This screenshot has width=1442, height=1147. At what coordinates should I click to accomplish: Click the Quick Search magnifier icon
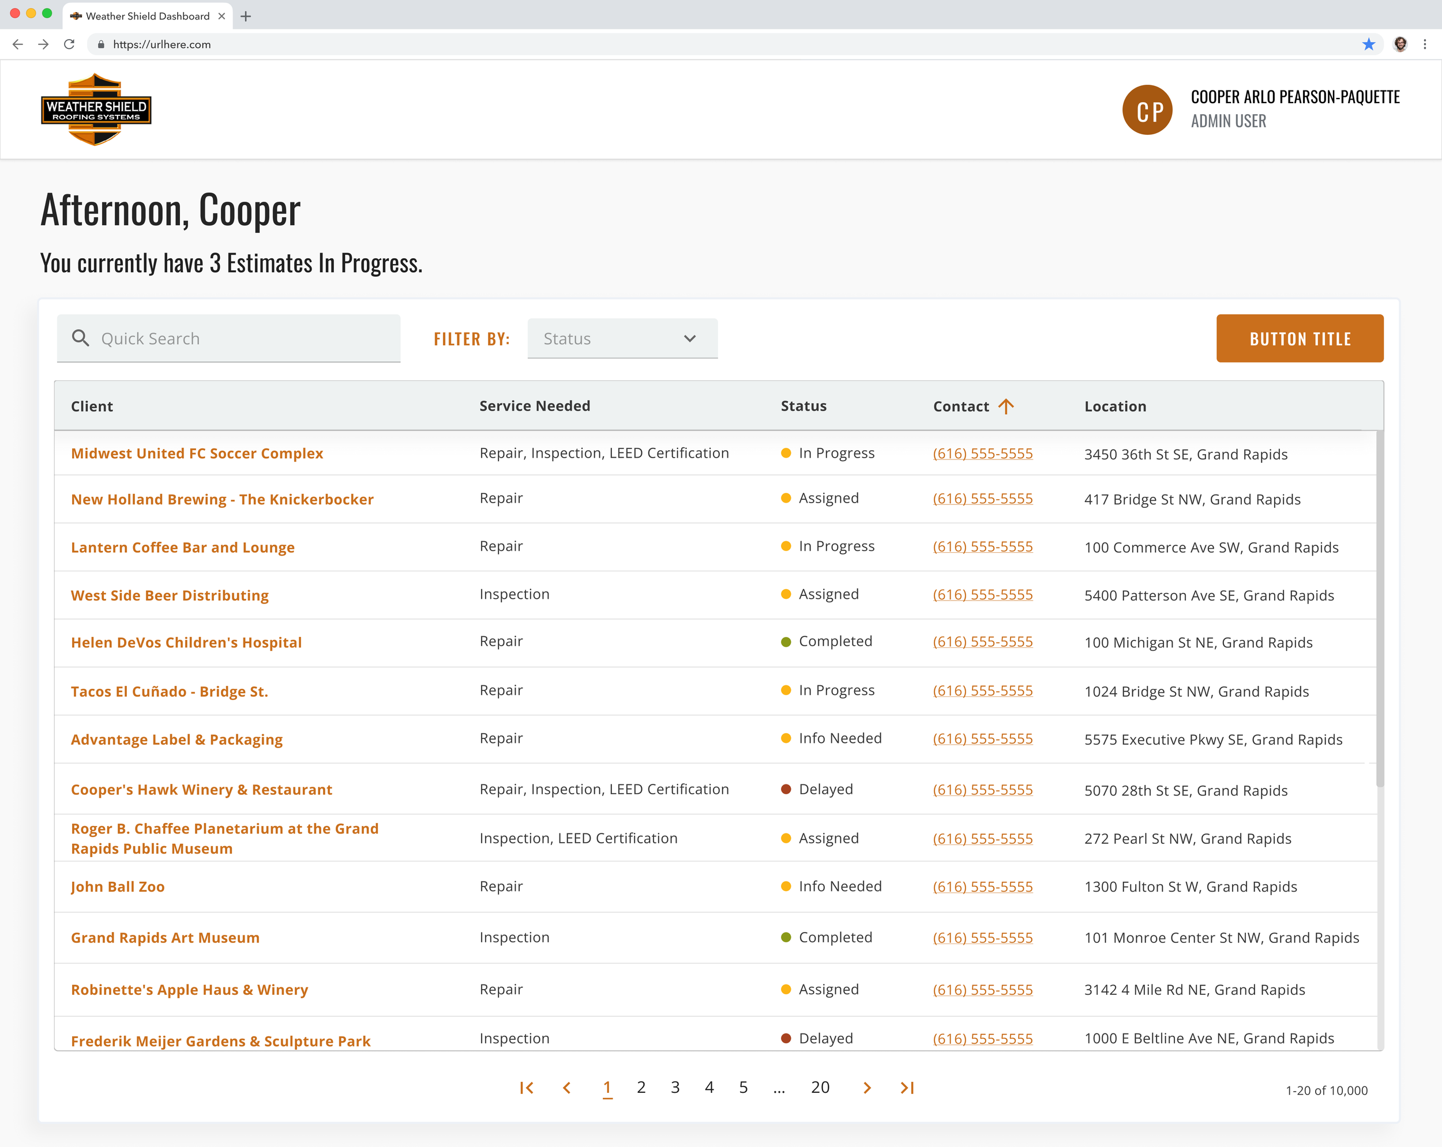point(80,338)
